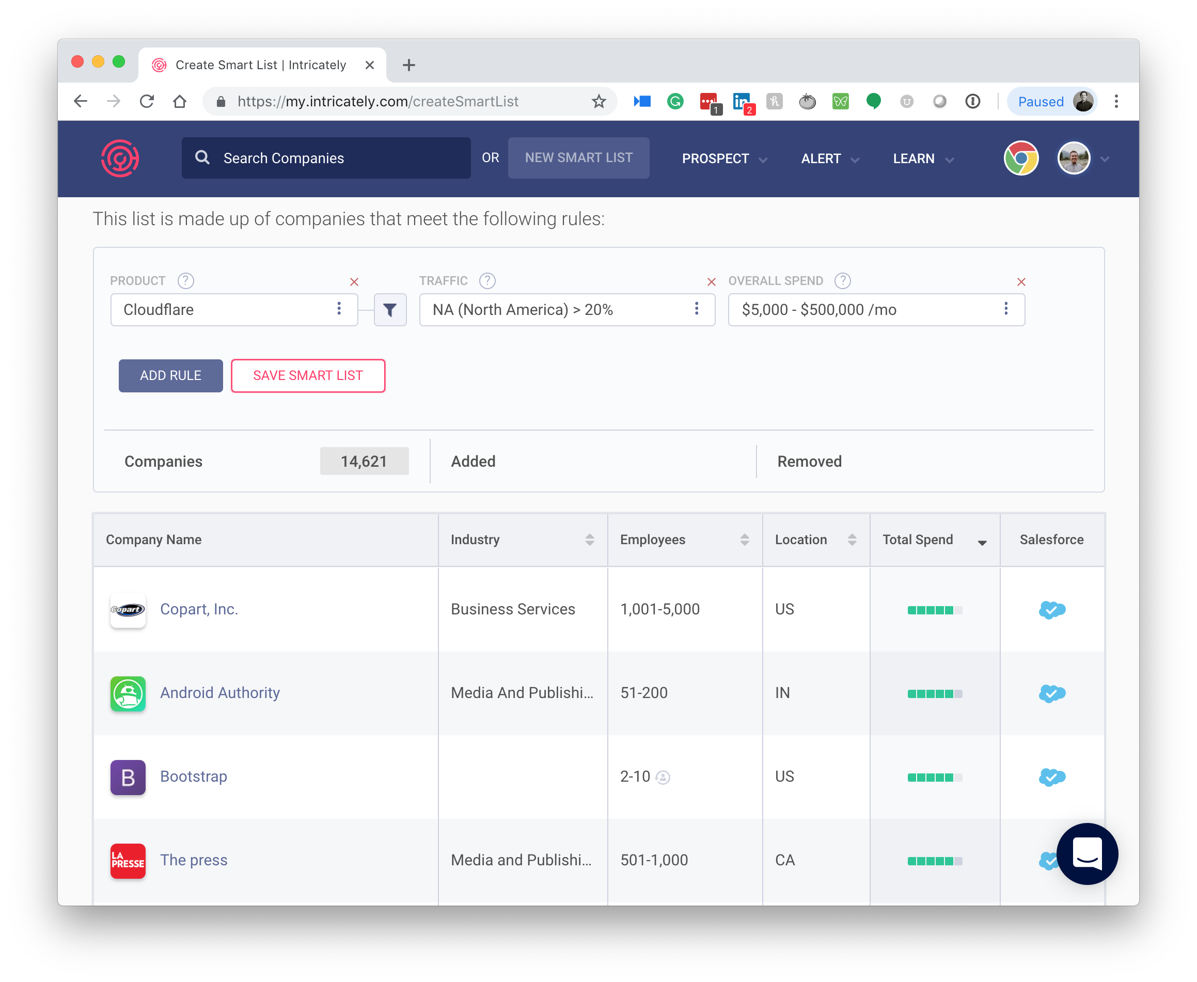Remove the PRODUCT rule
The image size is (1197, 982).
click(x=354, y=282)
